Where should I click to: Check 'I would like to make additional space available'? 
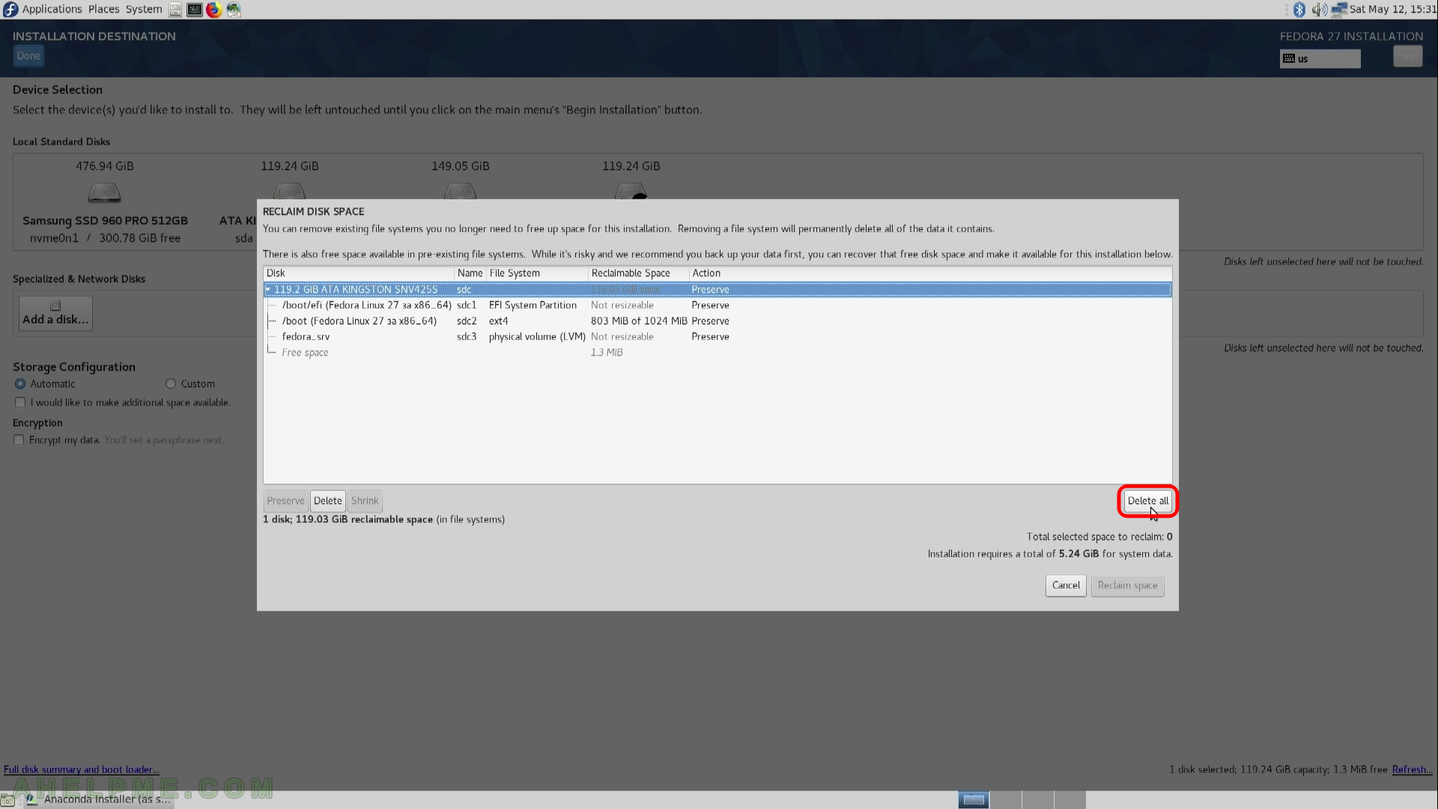point(20,402)
